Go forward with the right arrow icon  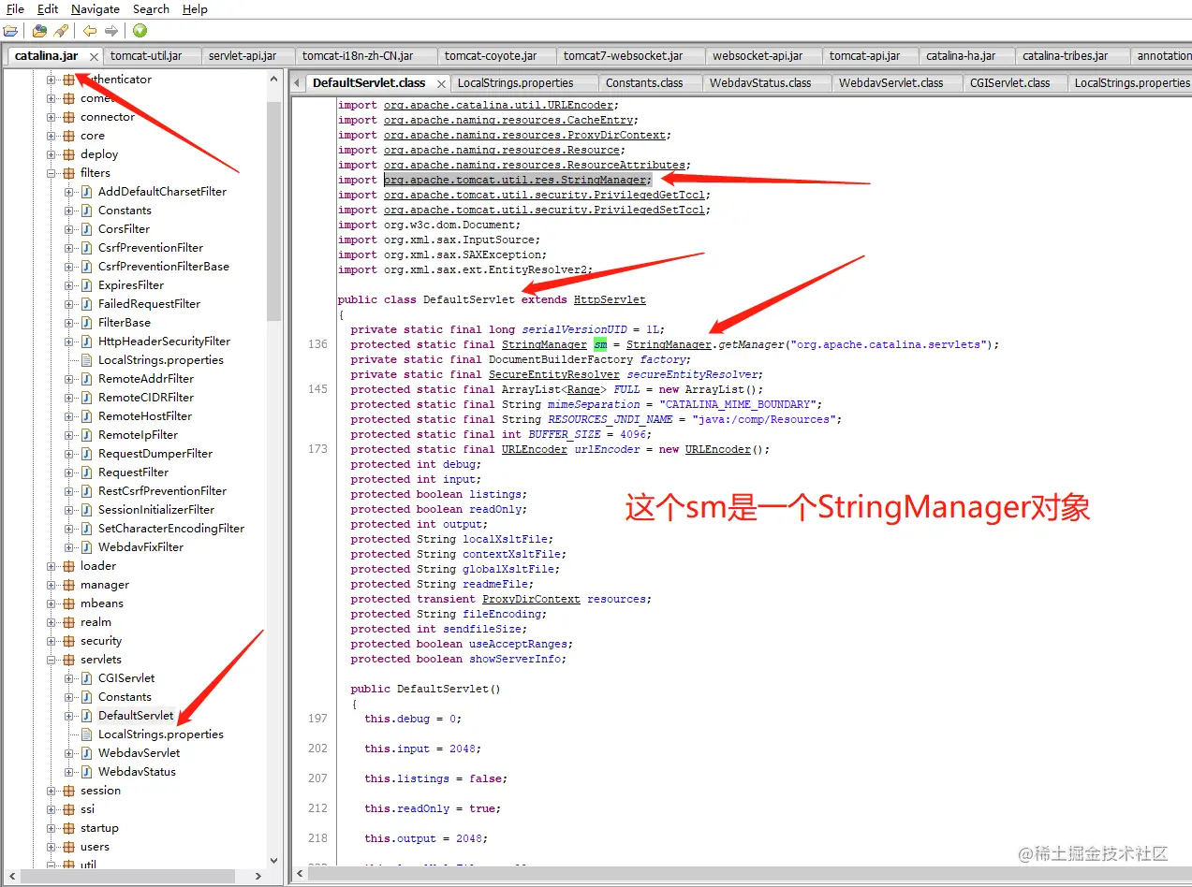(111, 31)
